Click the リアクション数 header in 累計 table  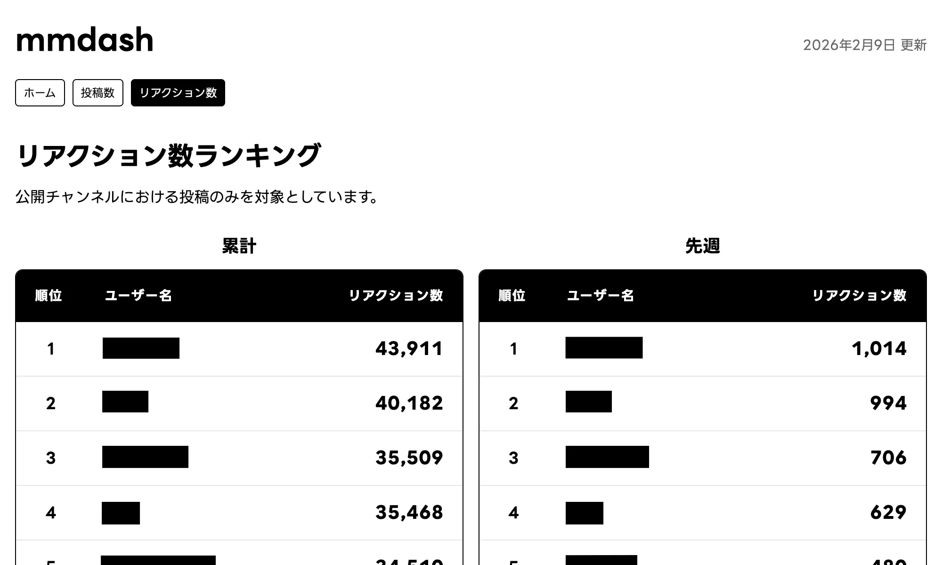click(397, 296)
